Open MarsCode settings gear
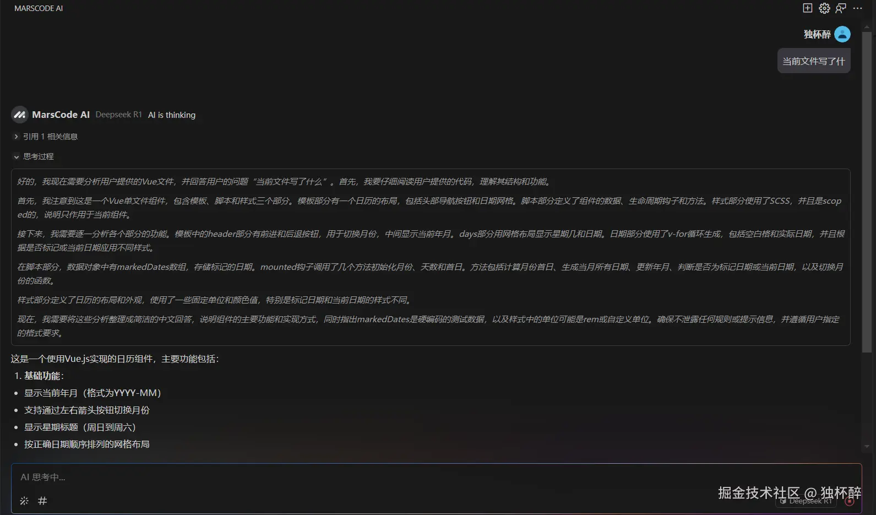The height and width of the screenshot is (515, 876). click(x=824, y=8)
